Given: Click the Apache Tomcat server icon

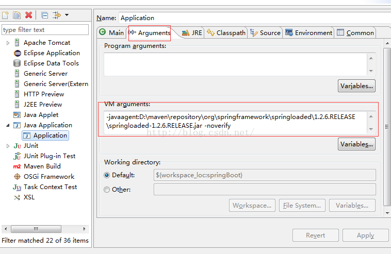Looking at the screenshot, I should tap(17, 43).
